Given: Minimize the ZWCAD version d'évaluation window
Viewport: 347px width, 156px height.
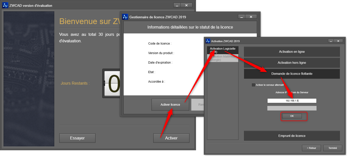Looking at the screenshot, I should coord(177,5).
